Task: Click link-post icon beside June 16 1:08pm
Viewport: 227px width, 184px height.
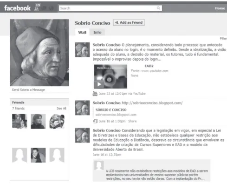Action: 95,121
